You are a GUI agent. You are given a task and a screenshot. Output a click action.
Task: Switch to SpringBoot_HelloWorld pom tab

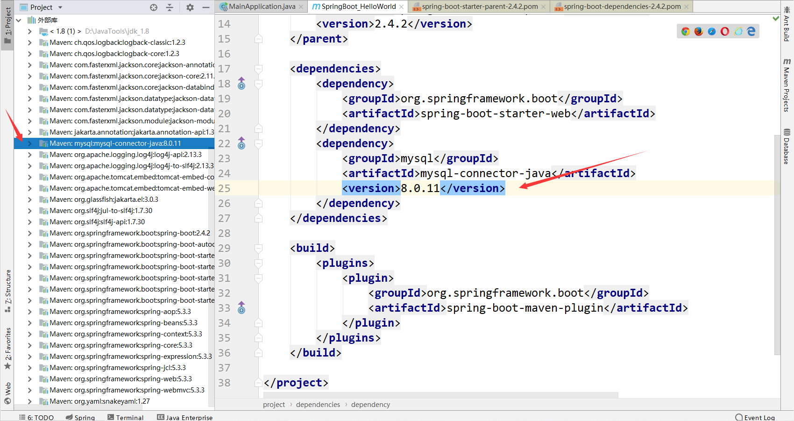pyautogui.click(x=359, y=7)
